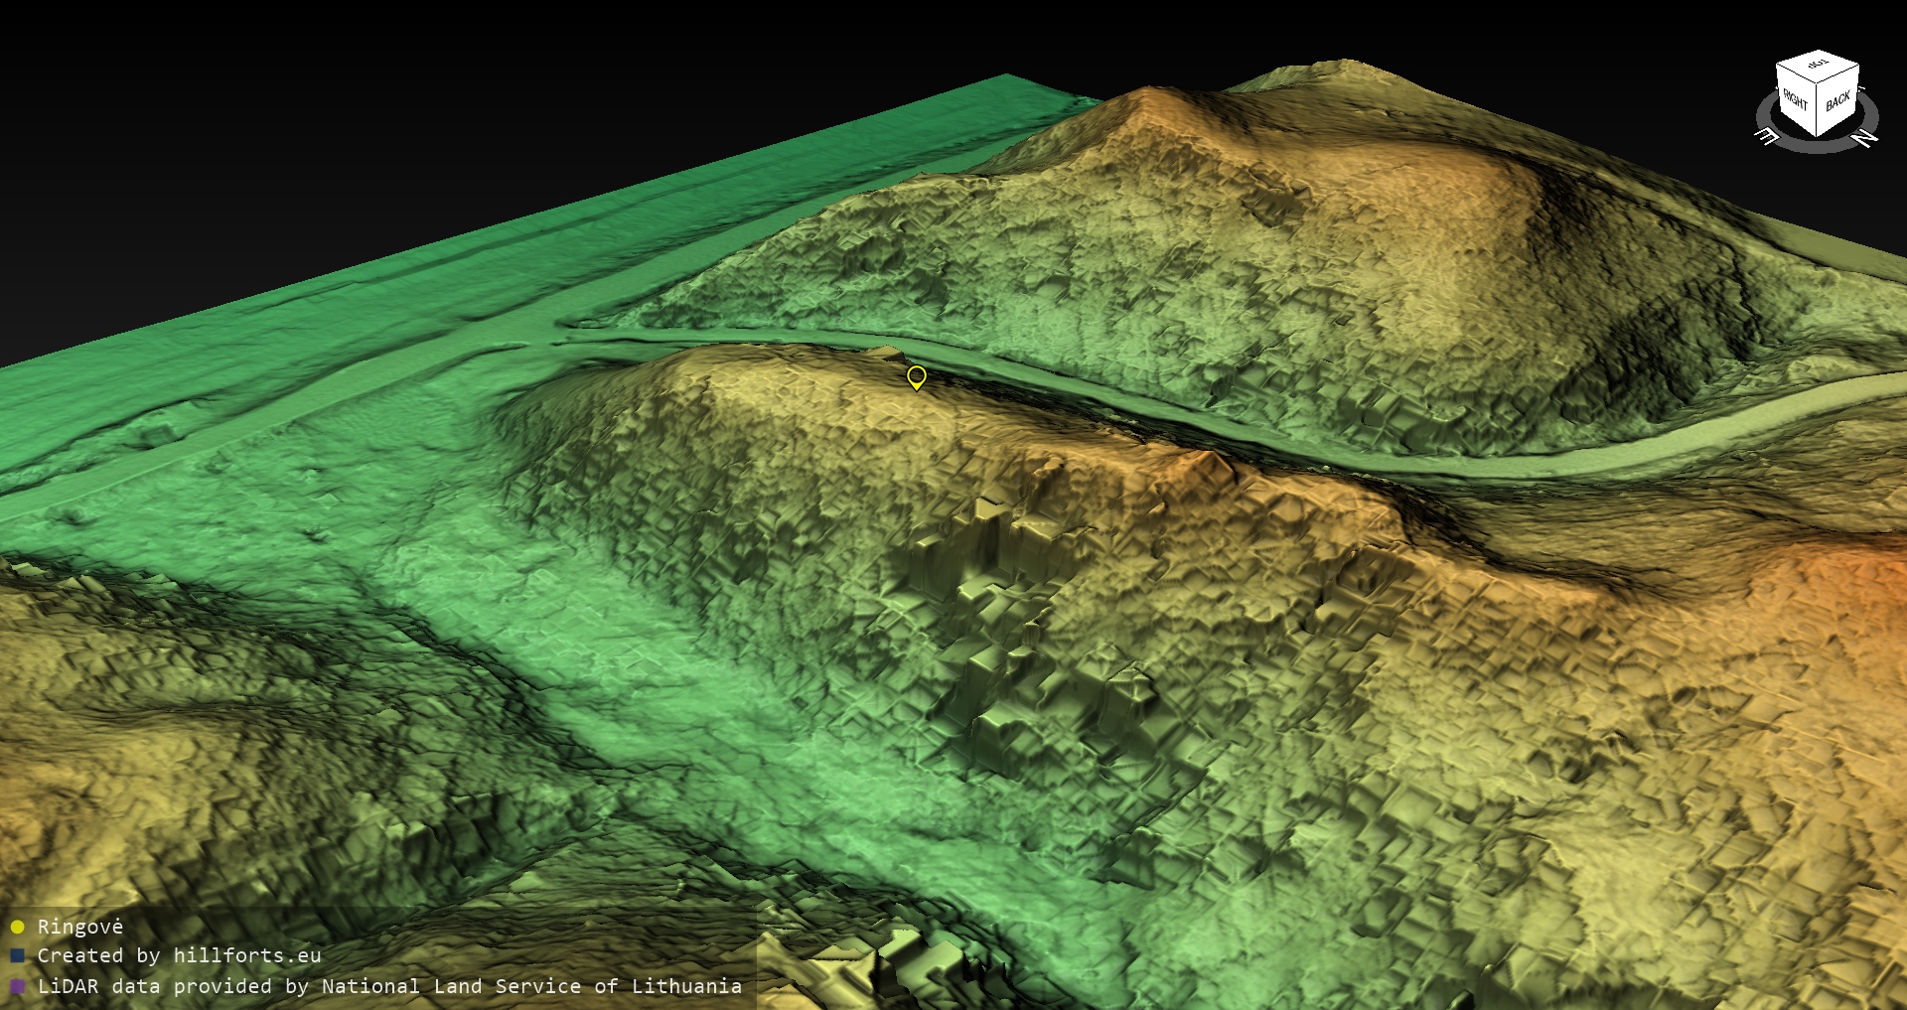
Task: Switch to top view via the cube's top face
Action: (1818, 66)
